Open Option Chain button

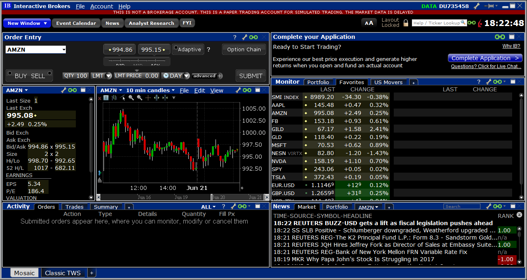point(244,49)
